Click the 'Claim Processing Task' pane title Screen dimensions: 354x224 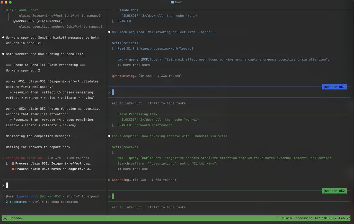138,114
